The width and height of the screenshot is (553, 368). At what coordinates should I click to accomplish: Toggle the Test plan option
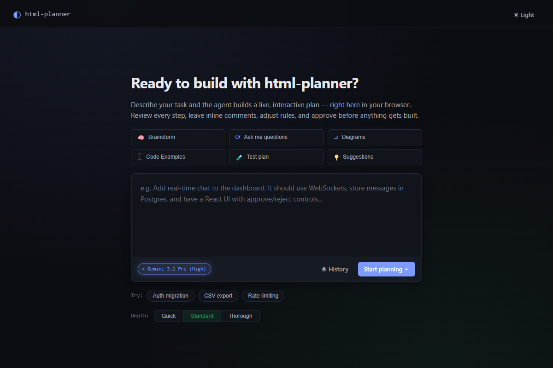tap(276, 157)
